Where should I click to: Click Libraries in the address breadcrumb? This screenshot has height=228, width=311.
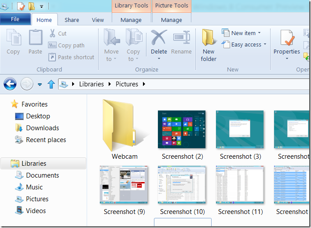pyautogui.click(x=91, y=84)
